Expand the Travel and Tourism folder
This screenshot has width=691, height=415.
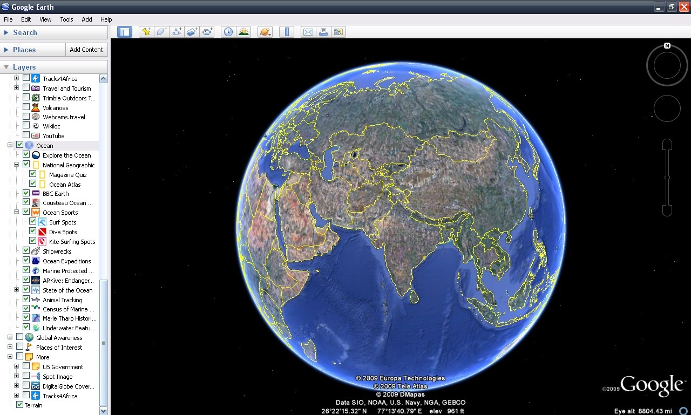[16, 88]
